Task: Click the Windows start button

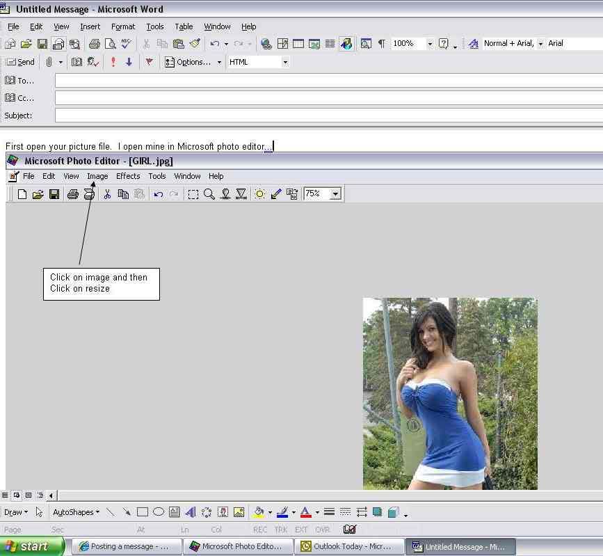Action: coord(32,546)
